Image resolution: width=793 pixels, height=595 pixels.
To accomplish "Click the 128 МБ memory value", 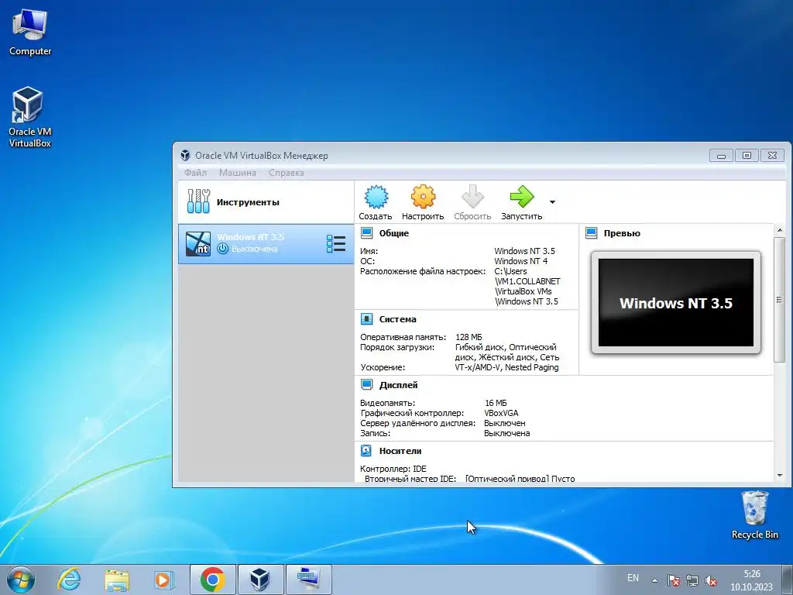I will tap(469, 337).
